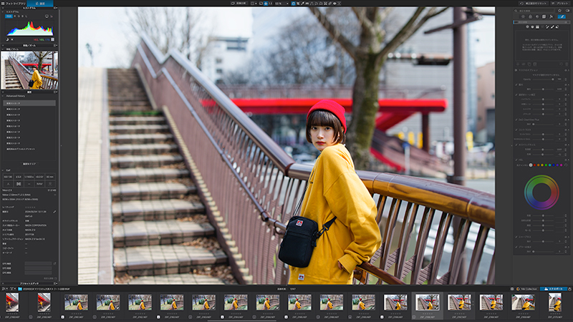
Task: Pick the graduated filter local adjustment tool
Action: [x=537, y=26]
